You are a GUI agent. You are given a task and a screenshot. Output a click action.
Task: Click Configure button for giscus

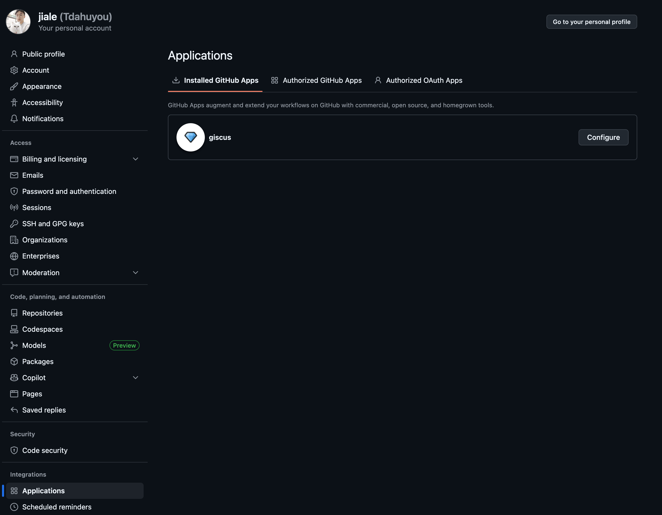(603, 137)
